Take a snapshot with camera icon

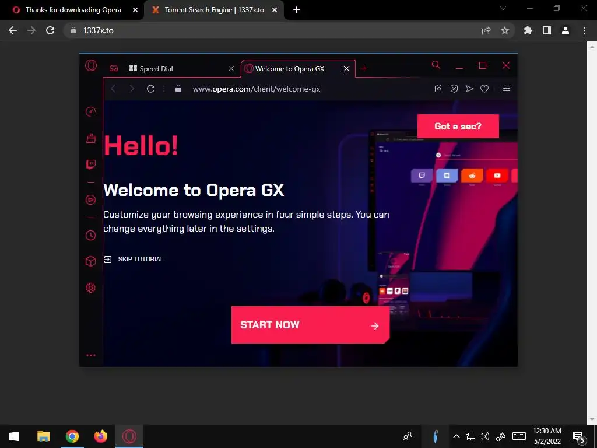tap(438, 89)
